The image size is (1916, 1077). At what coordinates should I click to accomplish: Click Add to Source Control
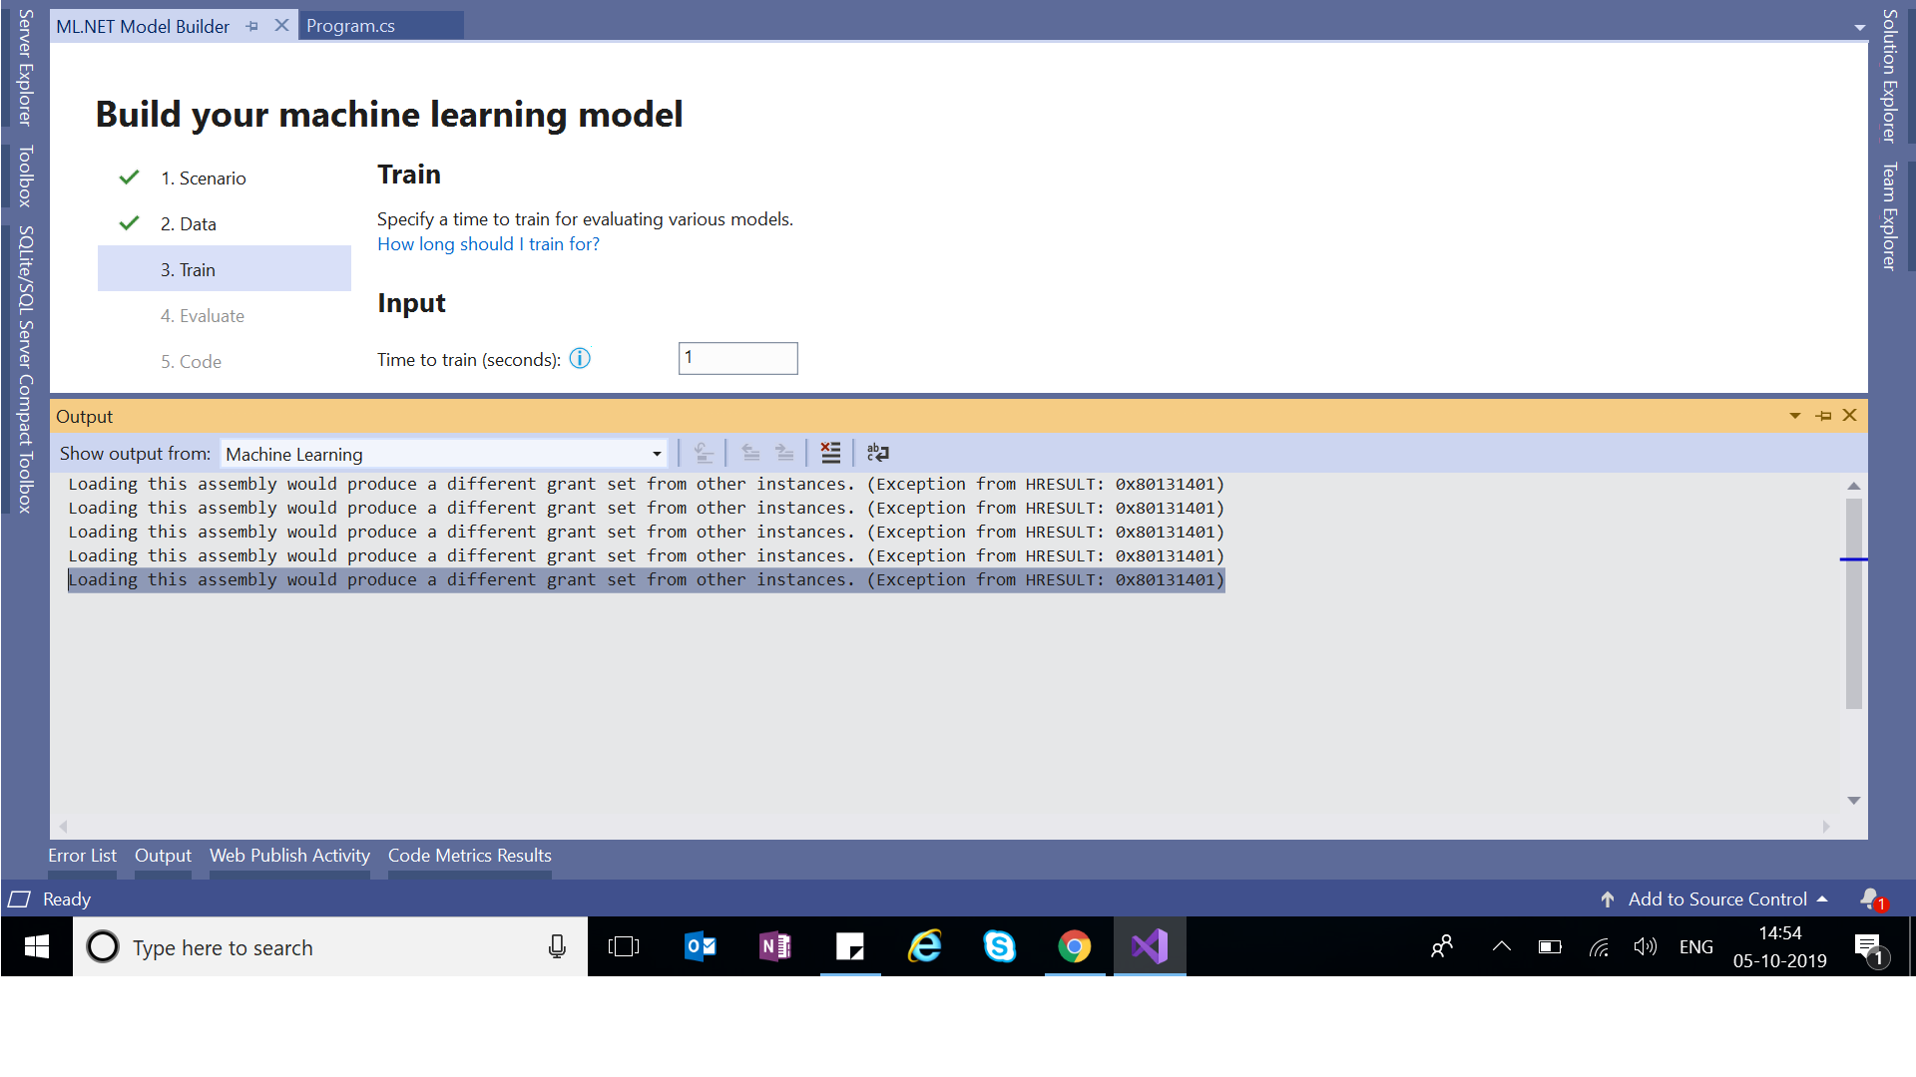coord(1717,898)
